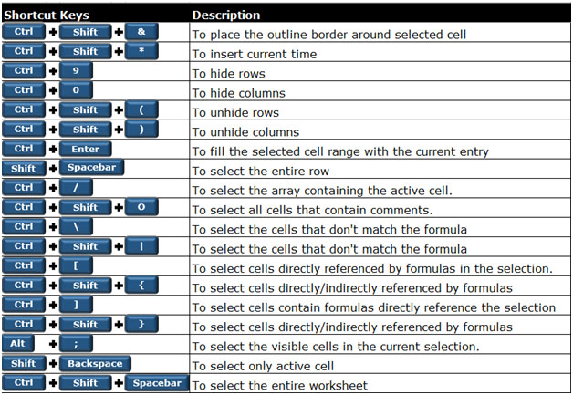573x395 pixels.
Task: Click the Alt key badge
Action: [x=18, y=344]
